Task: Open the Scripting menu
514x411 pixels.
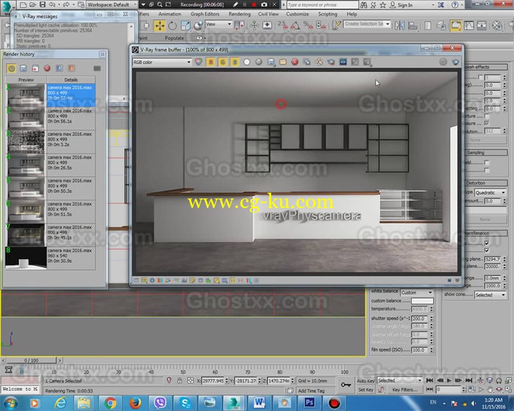Action: pyautogui.click(x=328, y=14)
